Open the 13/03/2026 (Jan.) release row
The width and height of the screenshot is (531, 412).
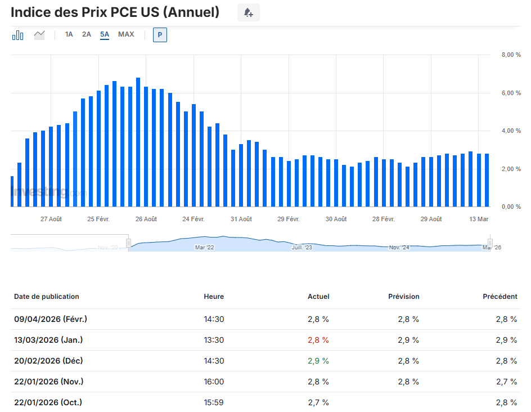[48, 340]
